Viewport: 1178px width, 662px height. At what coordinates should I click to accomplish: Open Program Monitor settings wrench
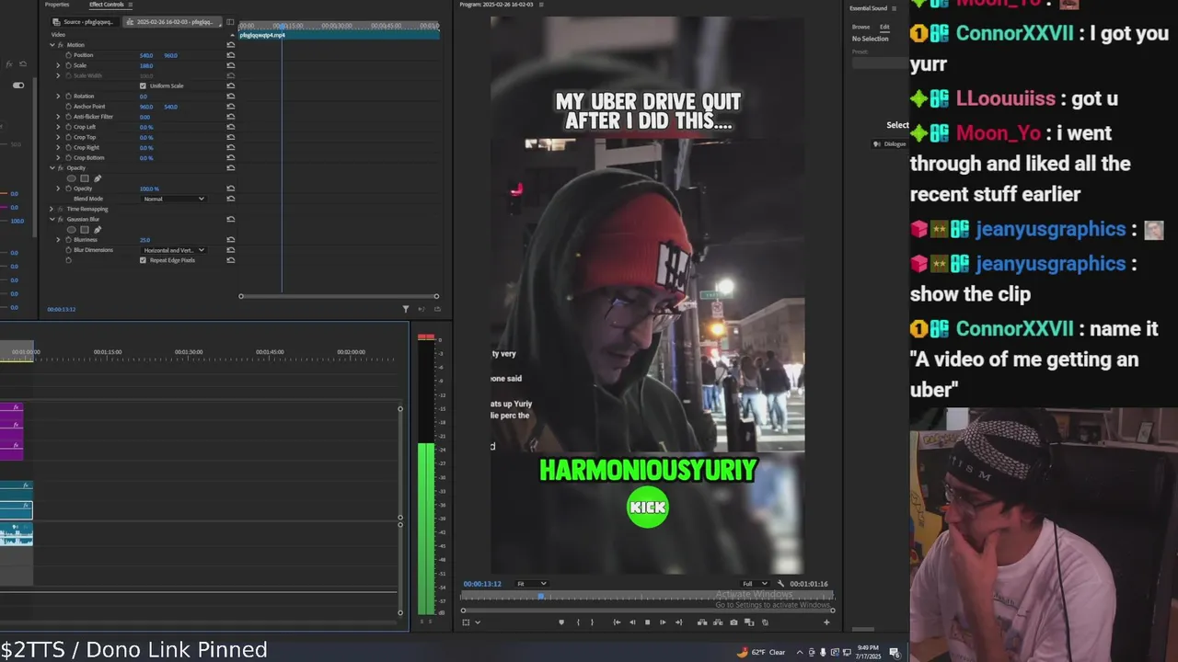click(x=780, y=584)
